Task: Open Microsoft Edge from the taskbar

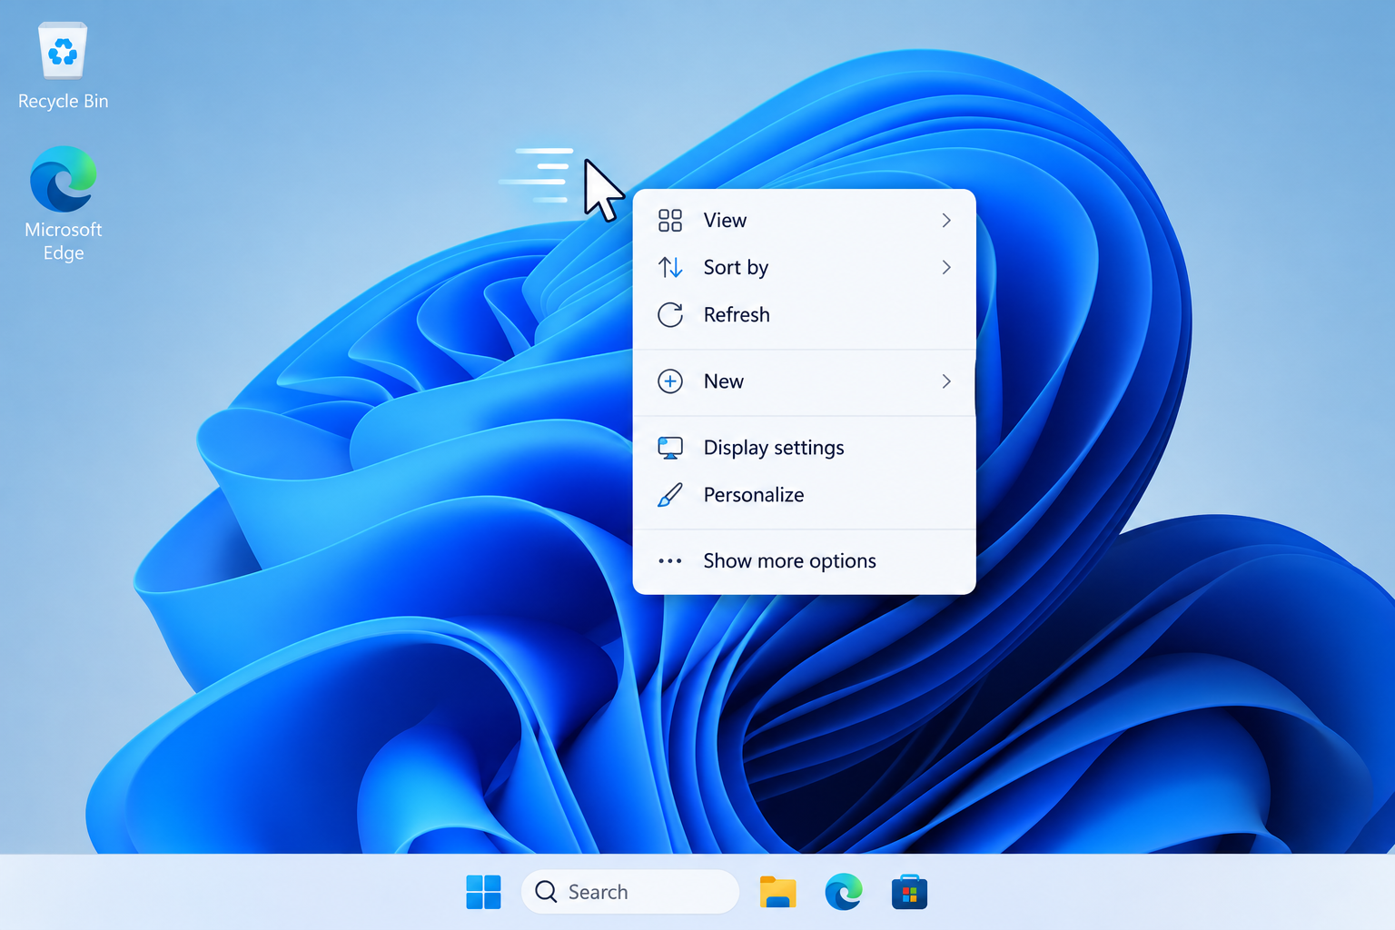Action: pos(844,892)
